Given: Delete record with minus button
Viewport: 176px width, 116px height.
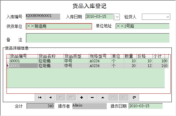Looking at the screenshot, I should (92, 97).
